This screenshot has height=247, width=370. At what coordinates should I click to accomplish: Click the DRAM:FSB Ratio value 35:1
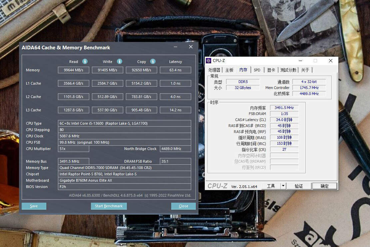click(x=175, y=161)
